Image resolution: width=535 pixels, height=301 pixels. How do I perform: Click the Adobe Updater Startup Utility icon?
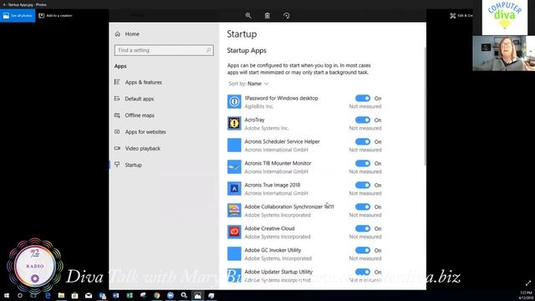(x=234, y=275)
